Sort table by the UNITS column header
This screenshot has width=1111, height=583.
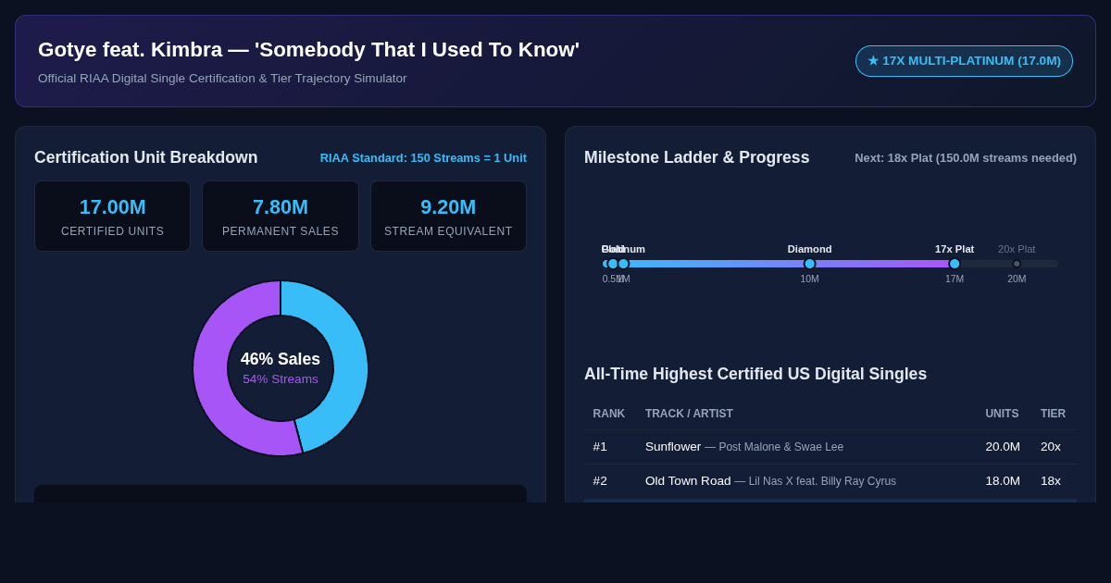tap(1002, 414)
